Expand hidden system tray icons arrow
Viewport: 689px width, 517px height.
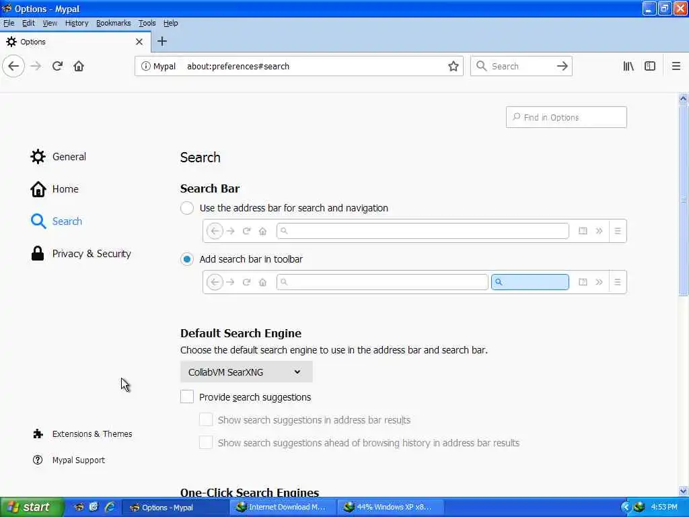(x=625, y=508)
